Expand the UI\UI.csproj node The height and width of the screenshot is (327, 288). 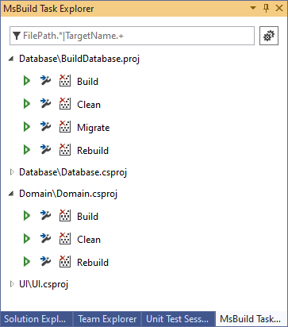coord(12,284)
